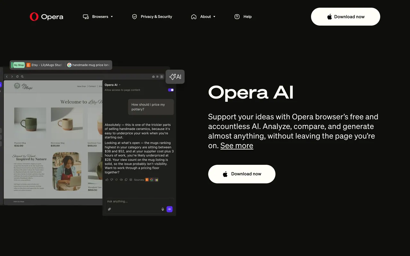
Task: Click the browser forward arrow
Action: click(x=12, y=77)
